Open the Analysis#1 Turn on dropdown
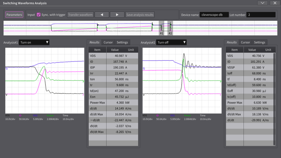 [x=34, y=42]
